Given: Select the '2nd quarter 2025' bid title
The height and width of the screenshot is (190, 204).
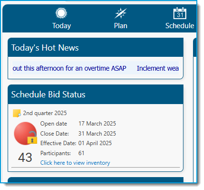Looking at the screenshot, I should [x=45, y=113].
